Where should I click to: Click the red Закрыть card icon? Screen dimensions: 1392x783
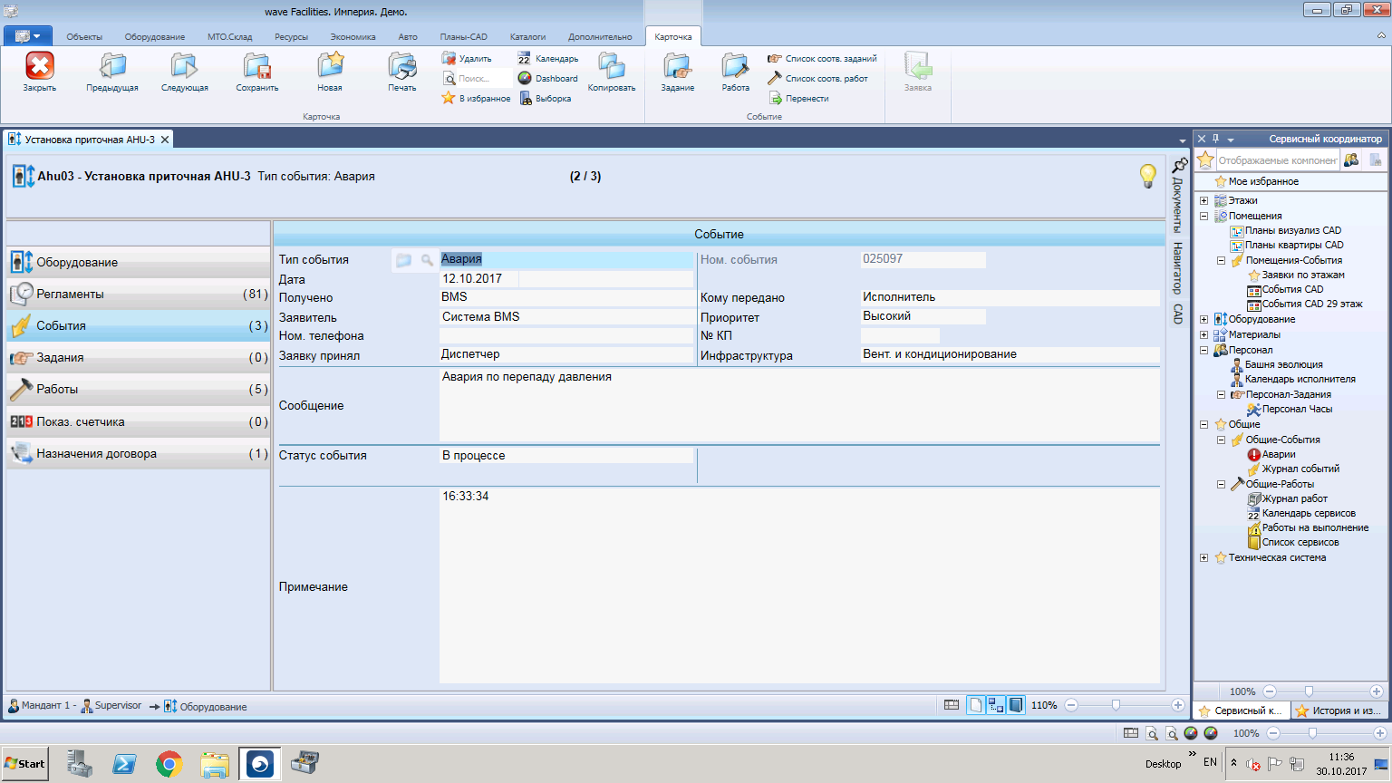tap(40, 66)
